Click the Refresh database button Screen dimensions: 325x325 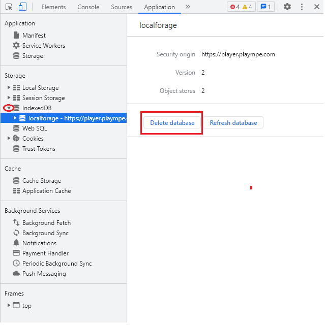pos(234,123)
